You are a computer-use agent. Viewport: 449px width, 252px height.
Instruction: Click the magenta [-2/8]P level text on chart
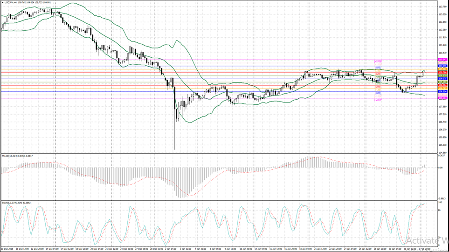pyautogui.click(x=378, y=100)
